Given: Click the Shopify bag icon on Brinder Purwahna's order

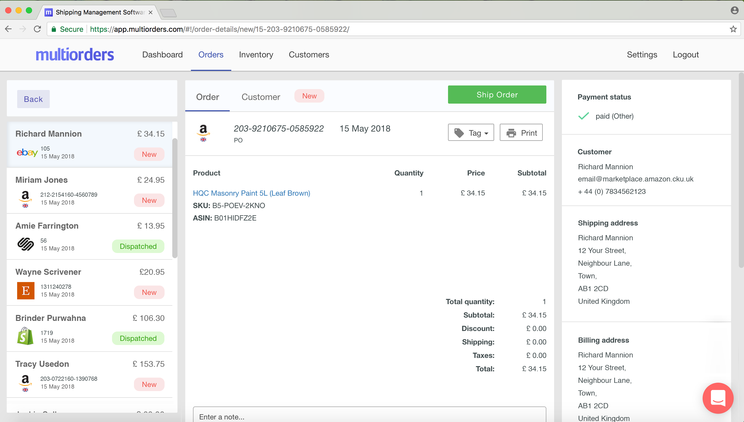Looking at the screenshot, I should point(25,336).
